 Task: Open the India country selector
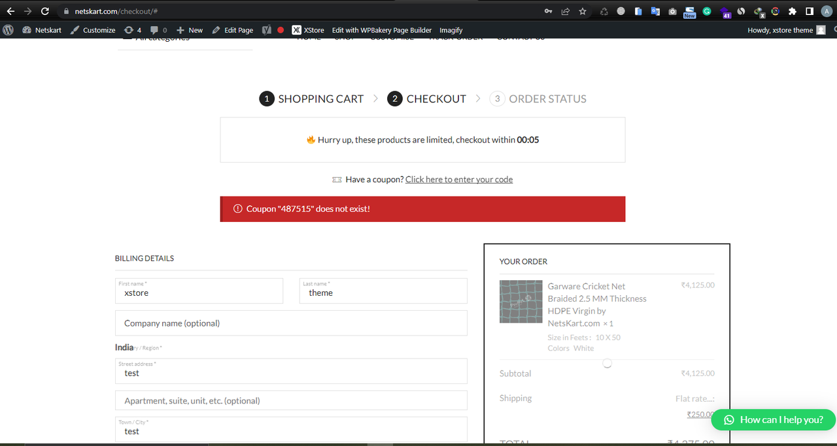(x=124, y=347)
